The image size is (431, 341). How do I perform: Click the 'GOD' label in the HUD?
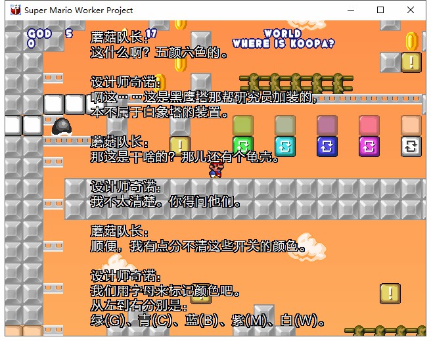(x=39, y=34)
